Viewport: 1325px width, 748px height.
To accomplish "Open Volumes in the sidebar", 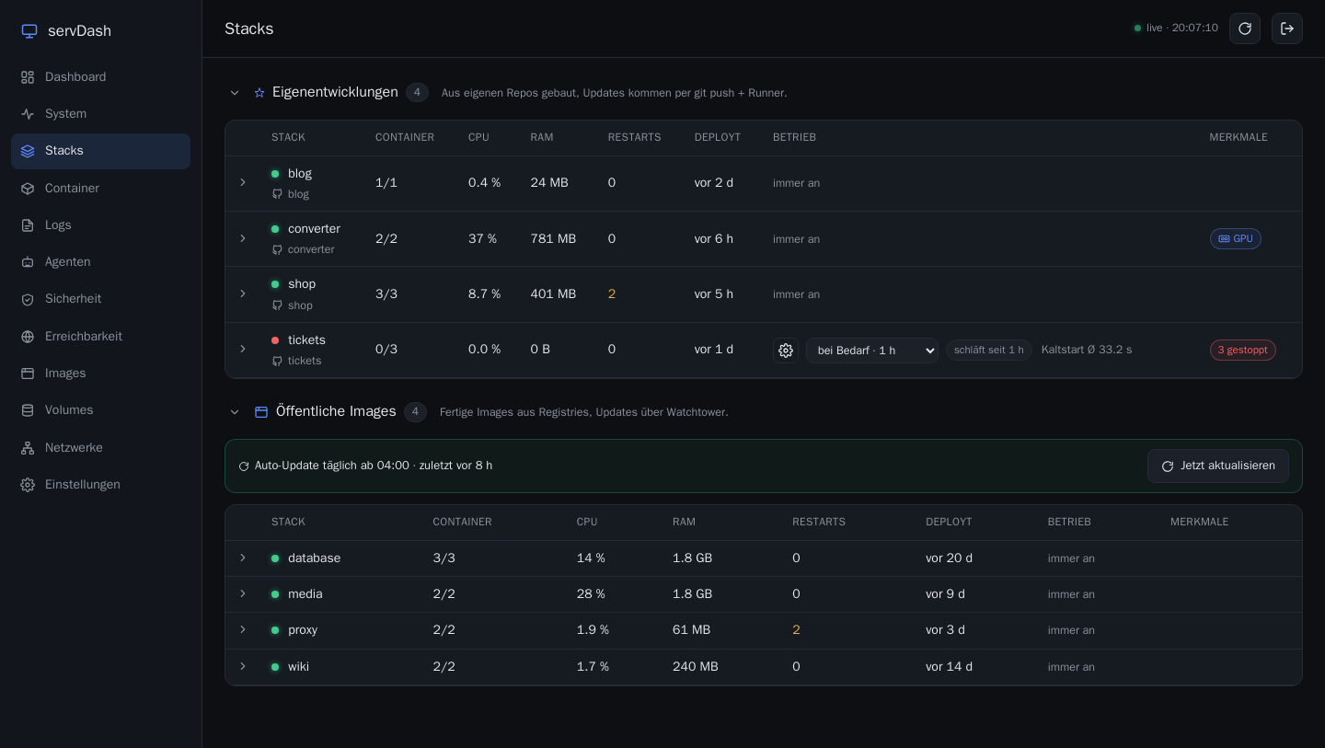I will click(100, 410).
